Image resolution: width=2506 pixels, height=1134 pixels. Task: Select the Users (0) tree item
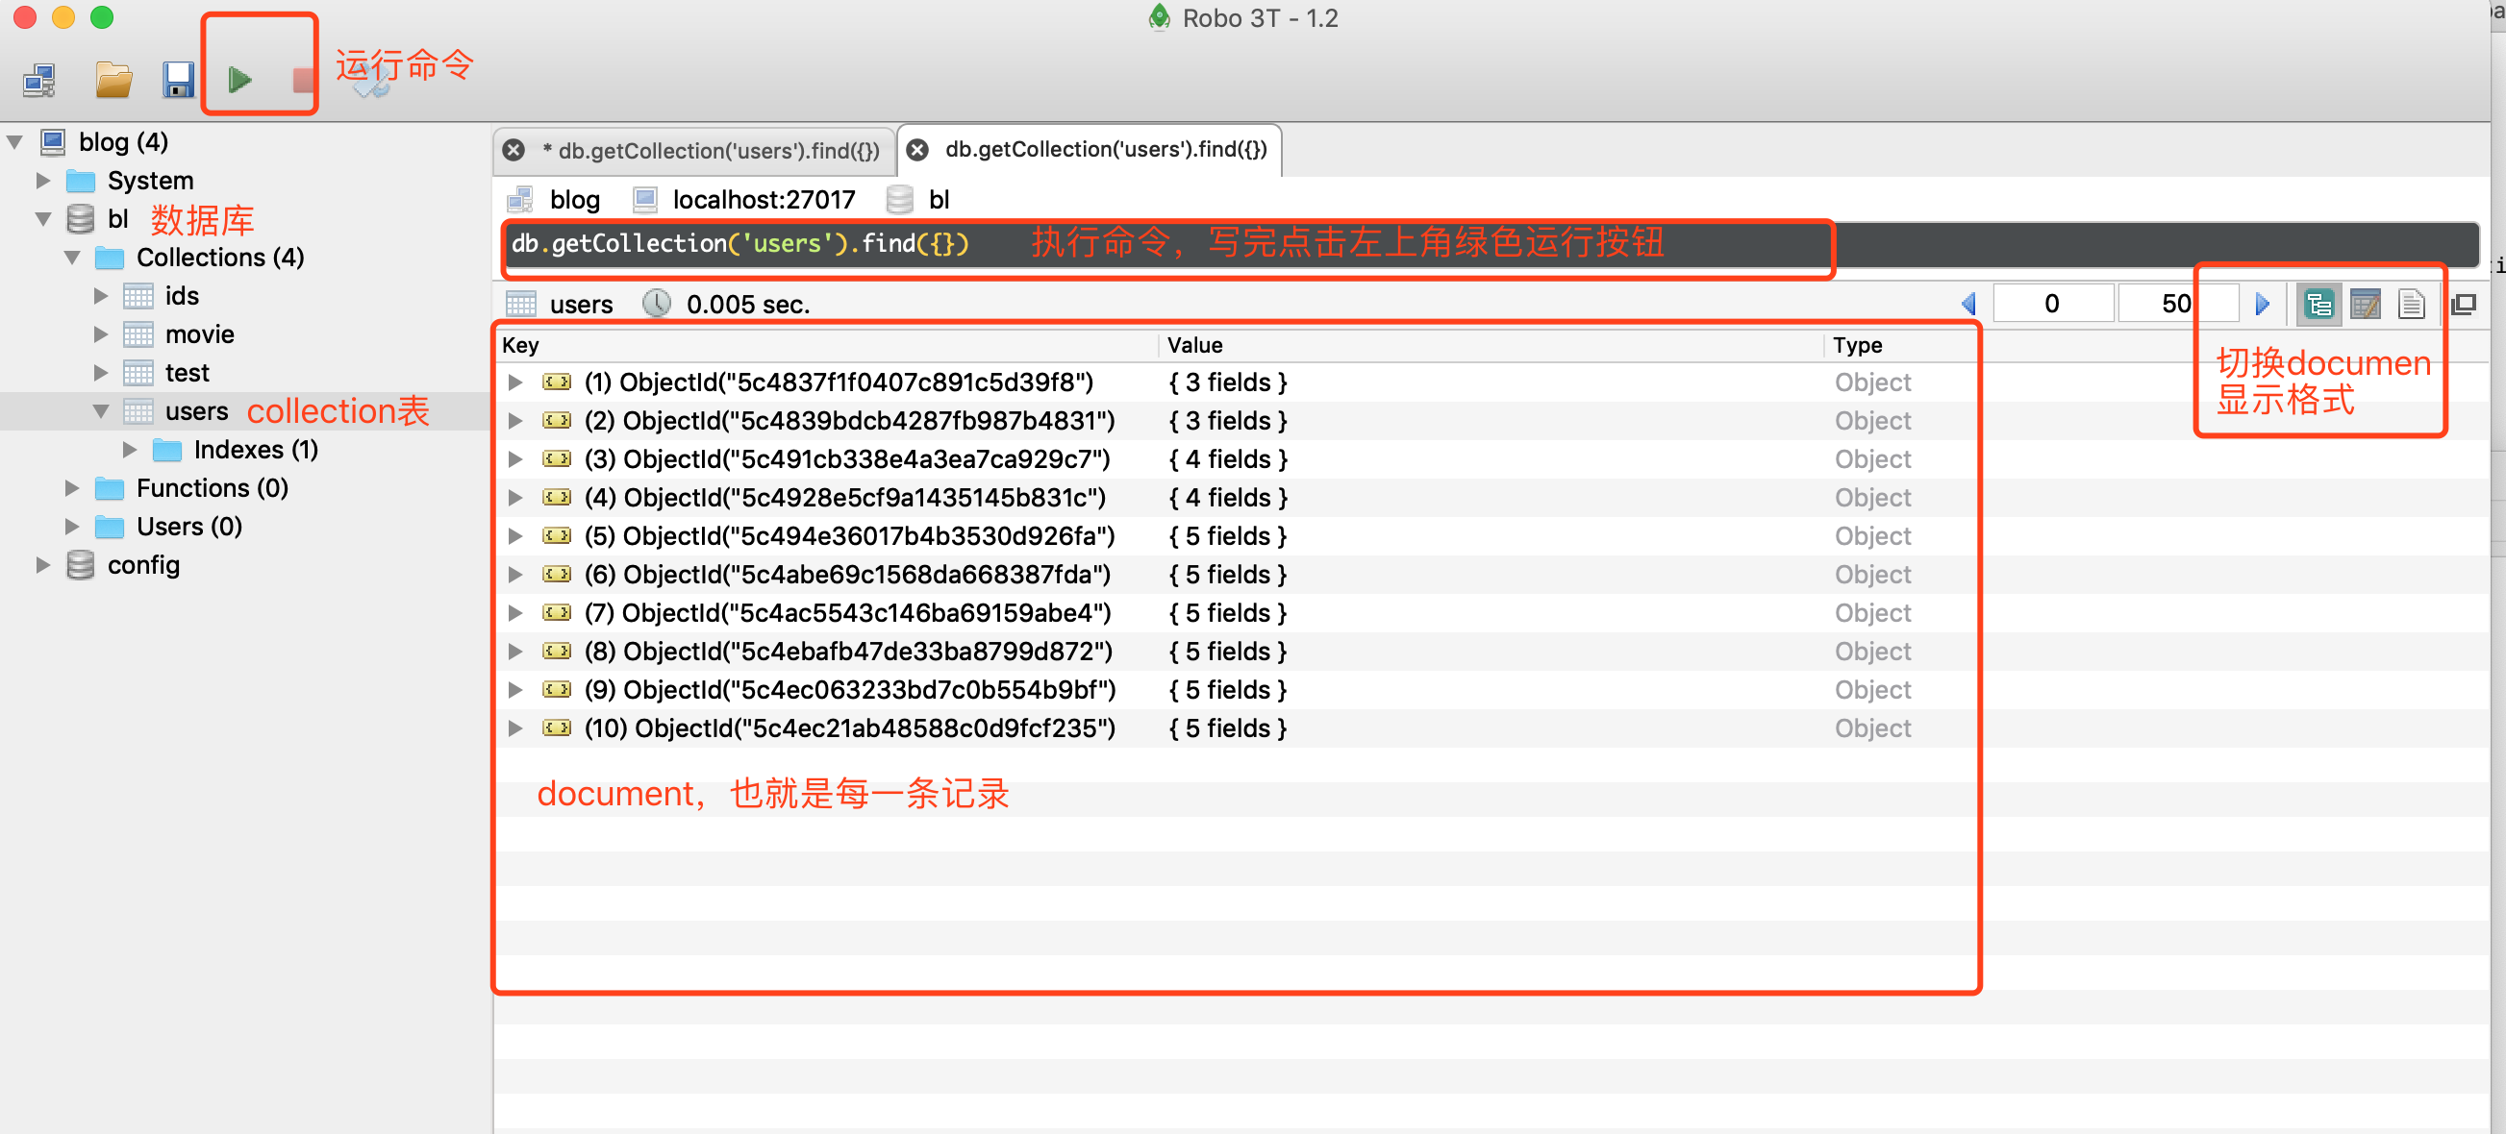188,528
